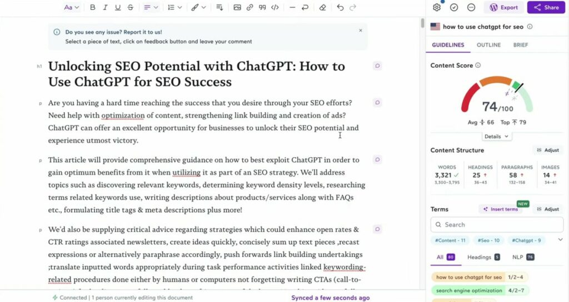Toggle bold formatting

93,7
